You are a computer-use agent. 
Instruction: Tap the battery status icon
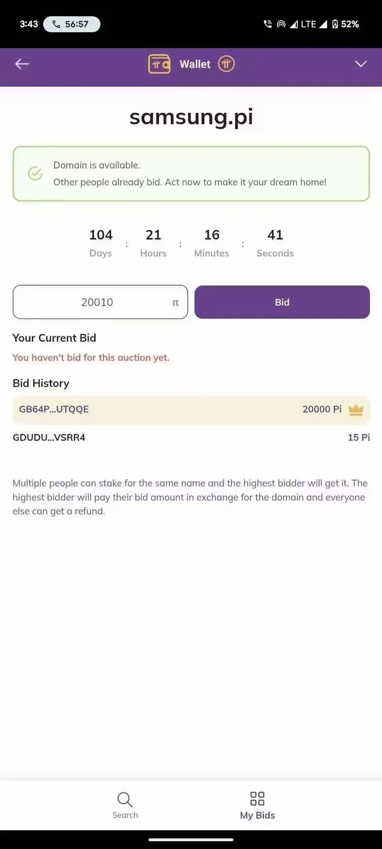(x=335, y=24)
